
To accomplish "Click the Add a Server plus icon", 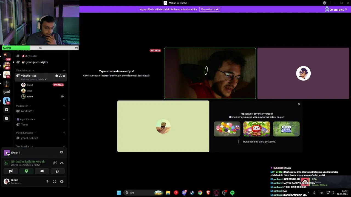I will (7, 110).
